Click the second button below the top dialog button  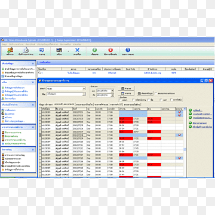coord(126,93)
